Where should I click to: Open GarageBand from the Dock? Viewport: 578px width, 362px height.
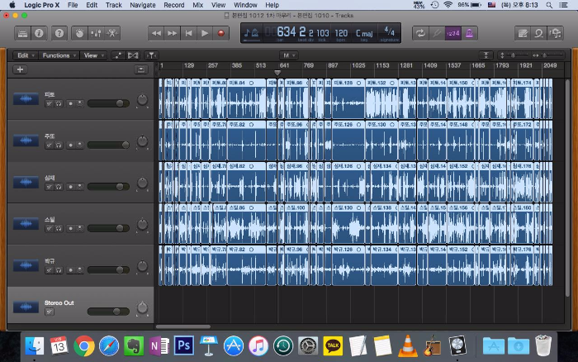tap(432, 346)
